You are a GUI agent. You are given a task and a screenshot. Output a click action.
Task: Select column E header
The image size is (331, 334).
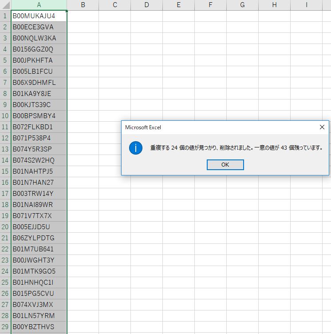tap(179, 5)
